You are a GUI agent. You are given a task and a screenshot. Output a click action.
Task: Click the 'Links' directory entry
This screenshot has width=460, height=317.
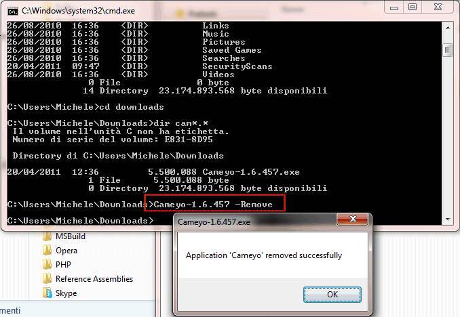(216, 26)
